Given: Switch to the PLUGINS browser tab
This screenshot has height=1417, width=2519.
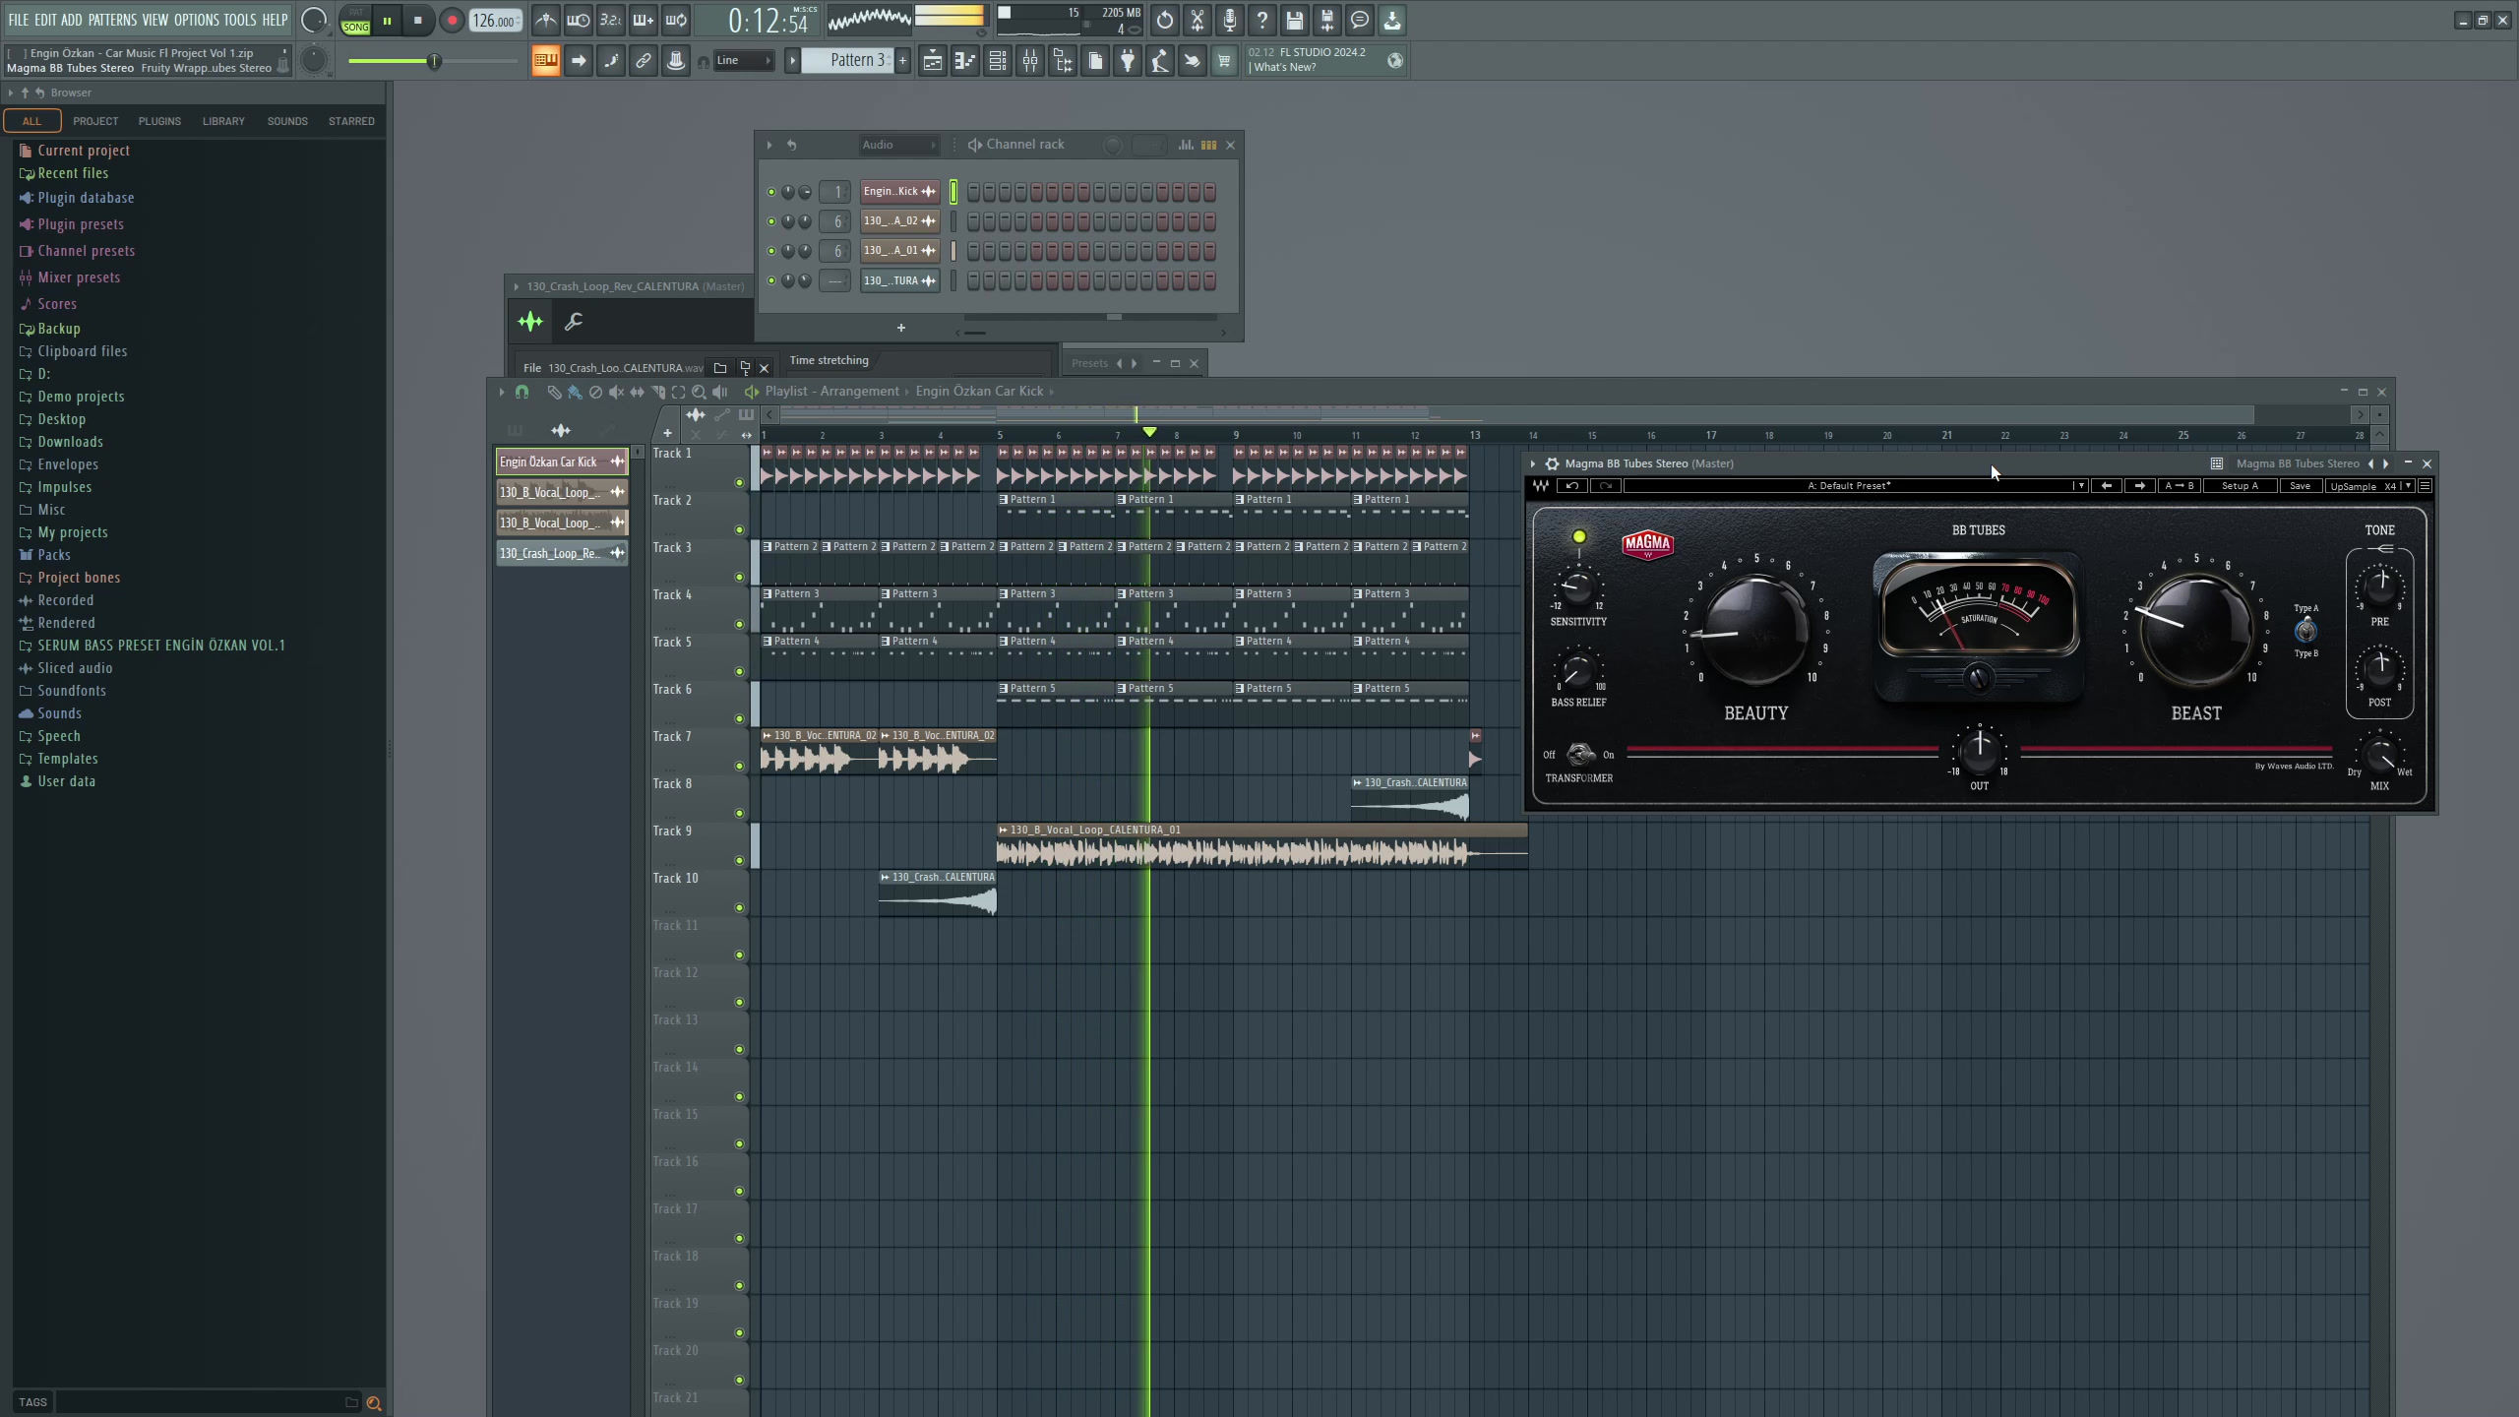Looking at the screenshot, I should [159, 121].
